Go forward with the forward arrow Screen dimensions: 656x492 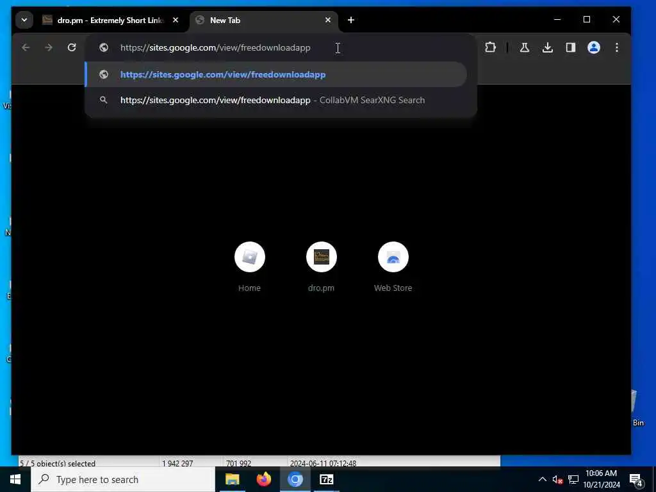click(x=49, y=47)
